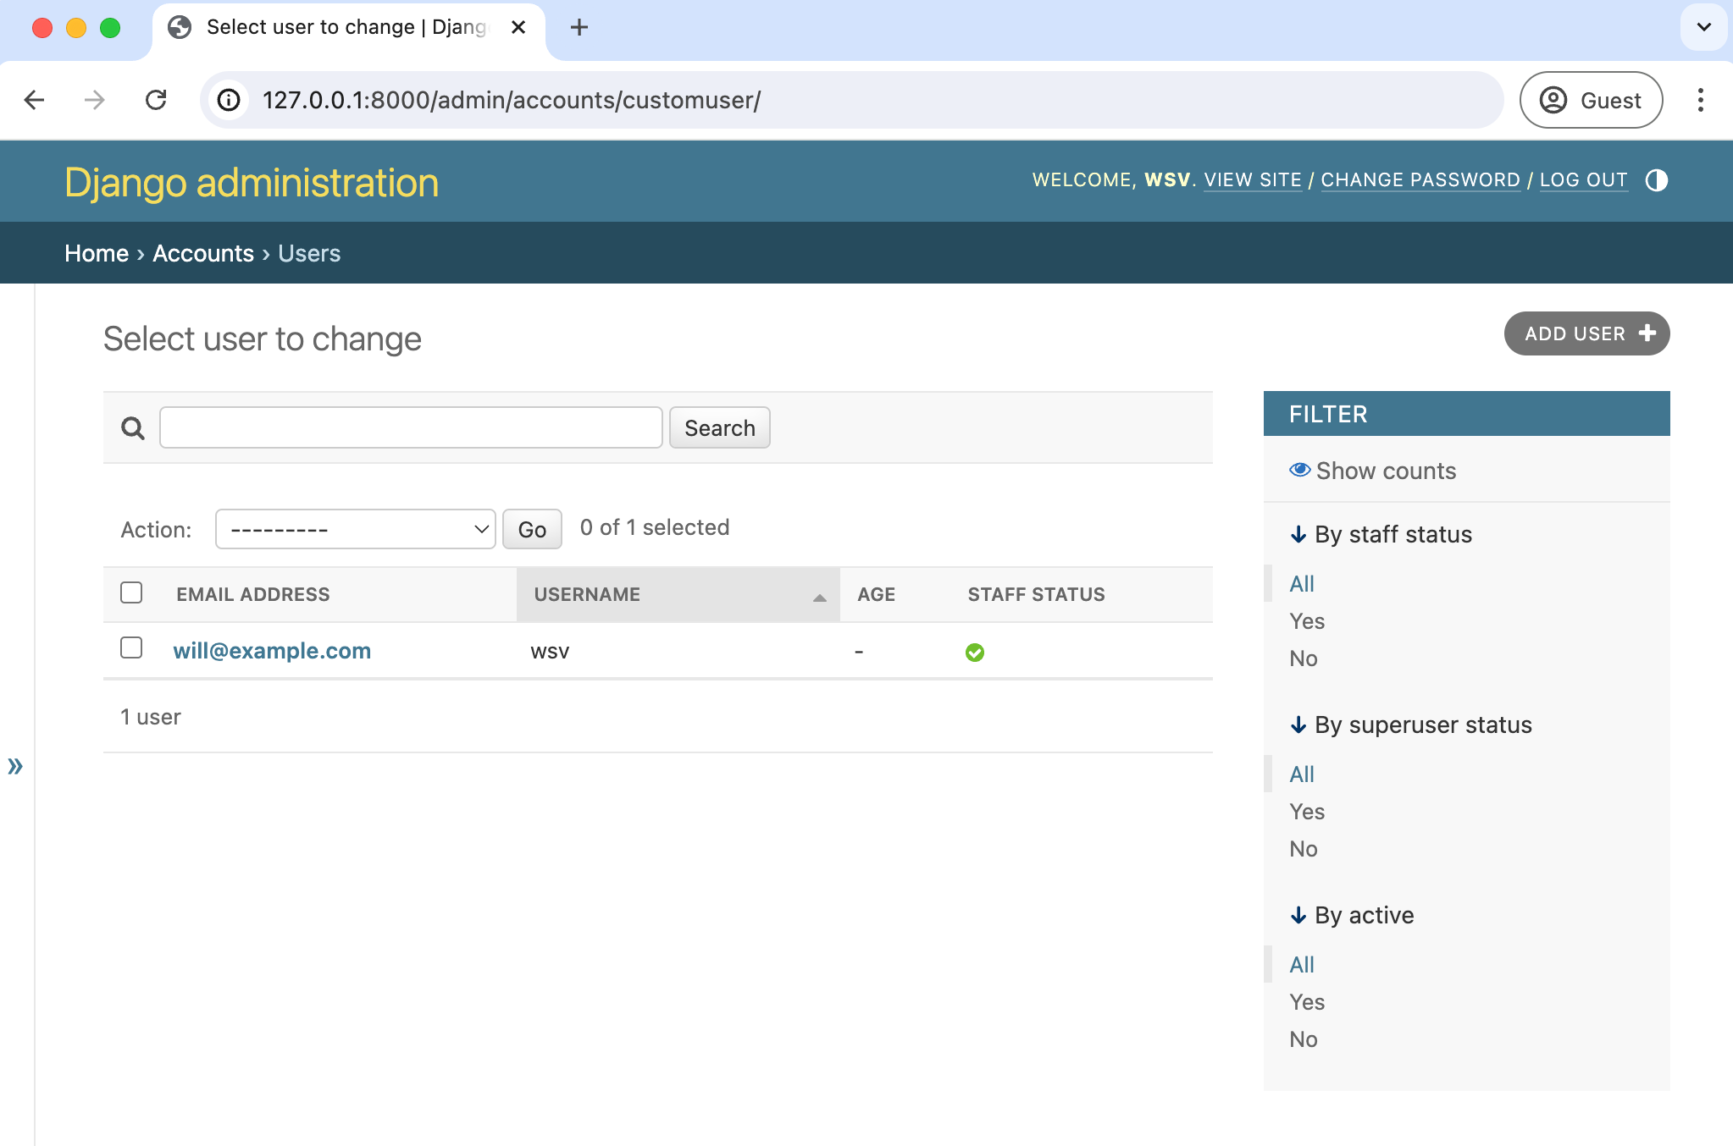Sort by Email Address column header

click(x=252, y=594)
